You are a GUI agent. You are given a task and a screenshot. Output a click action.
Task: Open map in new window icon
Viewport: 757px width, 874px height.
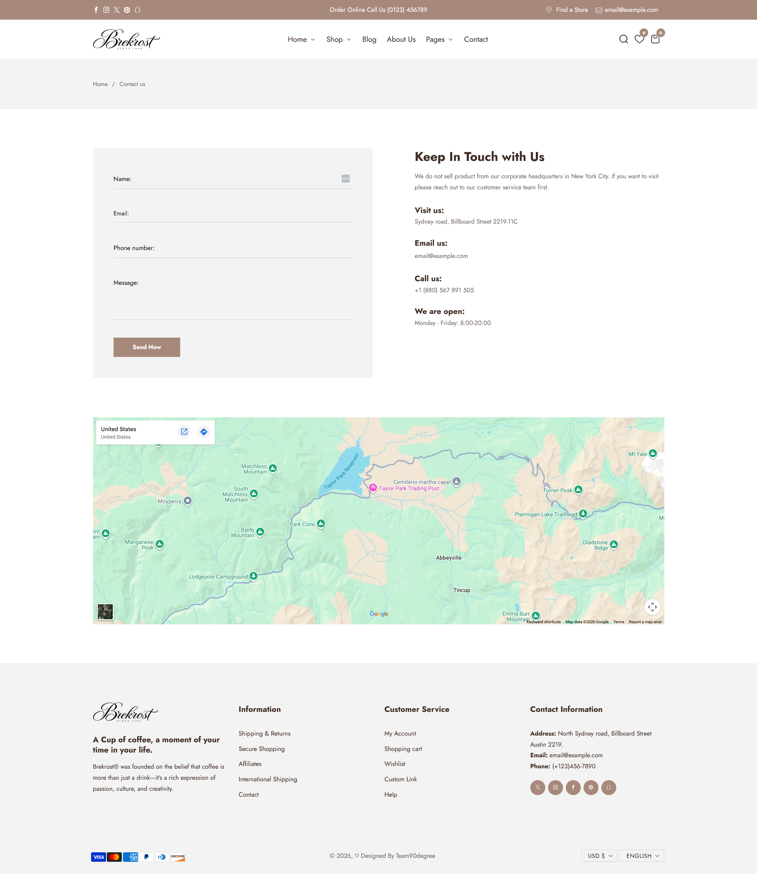[x=184, y=431]
